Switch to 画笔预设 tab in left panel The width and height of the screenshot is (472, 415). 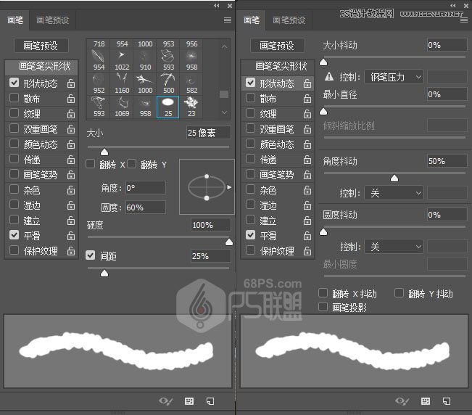pos(53,20)
